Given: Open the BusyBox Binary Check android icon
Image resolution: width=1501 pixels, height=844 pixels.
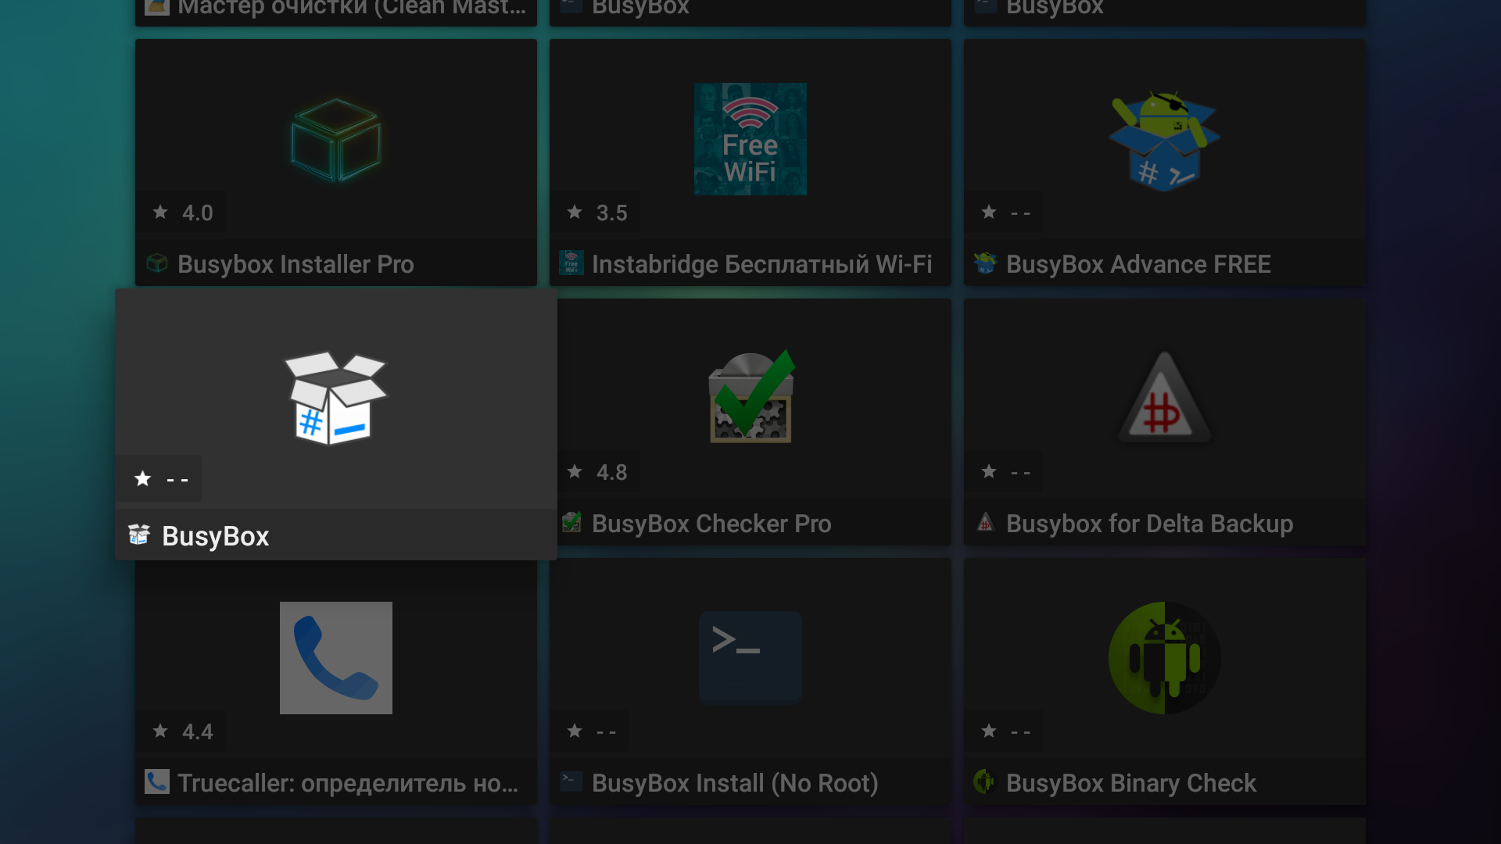Looking at the screenshot, I should (1165, 658).
